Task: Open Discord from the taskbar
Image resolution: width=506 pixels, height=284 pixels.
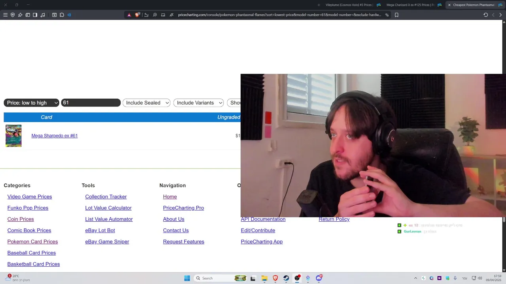Action: (x=319, y=278)
